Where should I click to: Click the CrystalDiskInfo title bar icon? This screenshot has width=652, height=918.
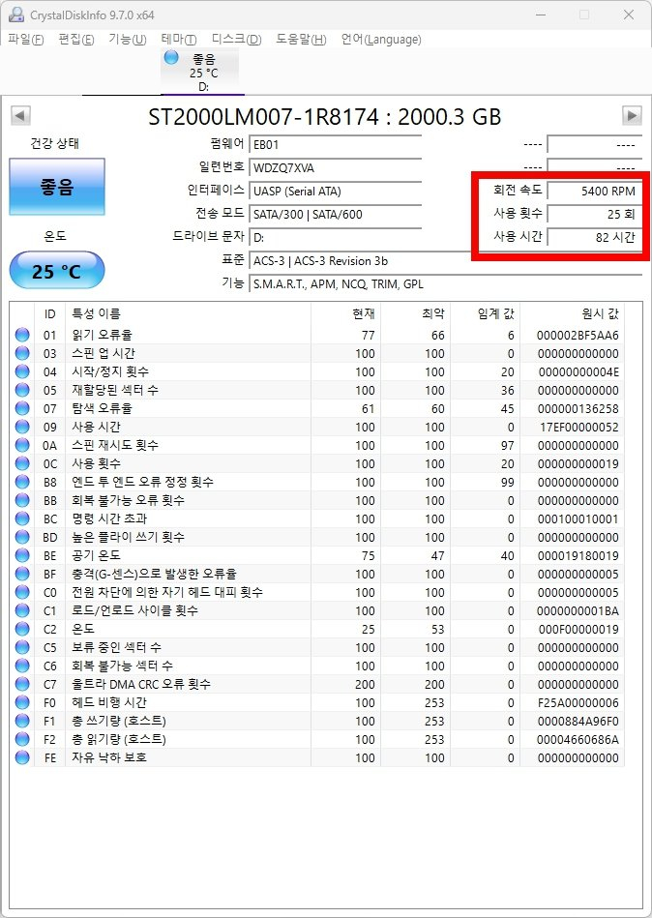point(16,15)
